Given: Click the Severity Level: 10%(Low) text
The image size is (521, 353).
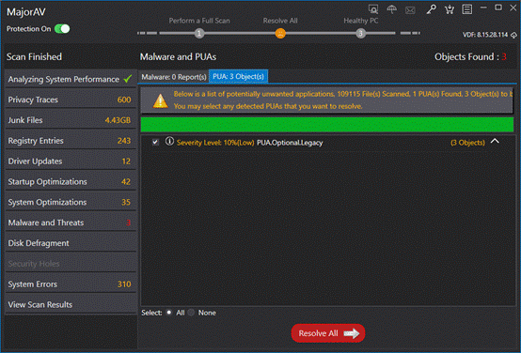Looking at the screenshot, I should [x=215, y=143].
